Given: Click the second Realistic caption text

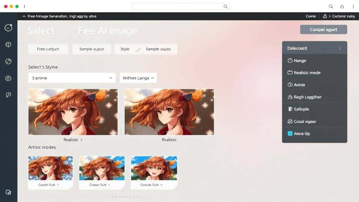Looking at the screenshot, I should pos(169,140).
